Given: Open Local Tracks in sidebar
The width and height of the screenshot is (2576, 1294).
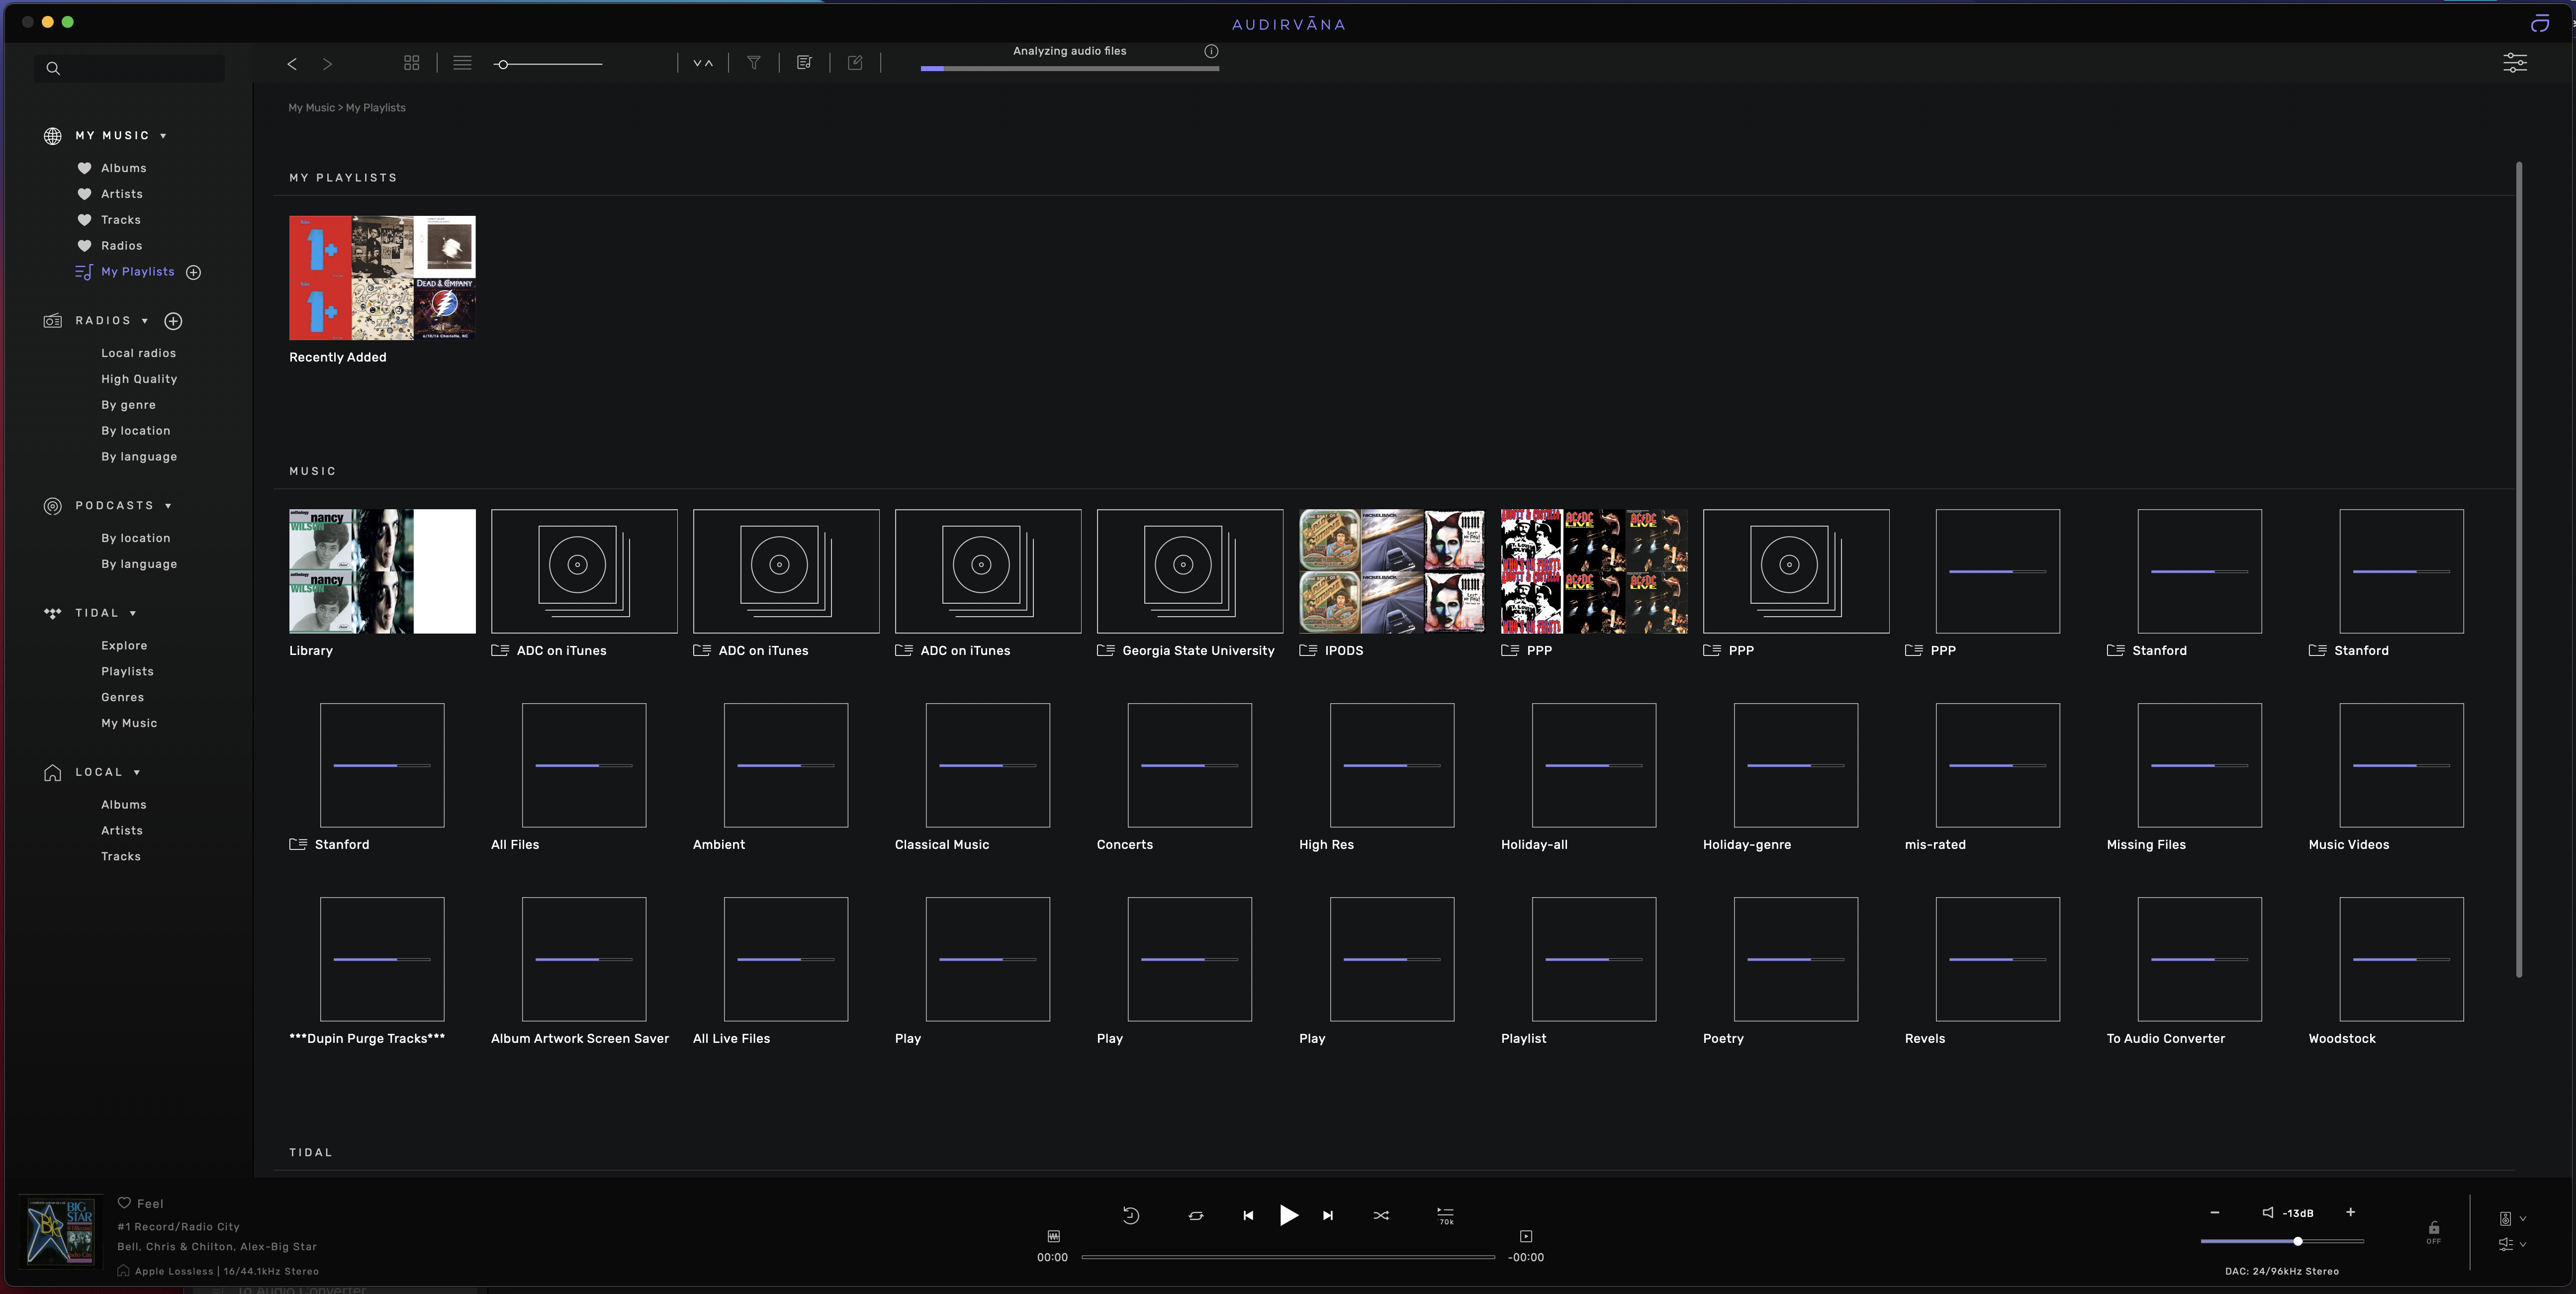Looking at the screenshot, I should pos(120,857).
